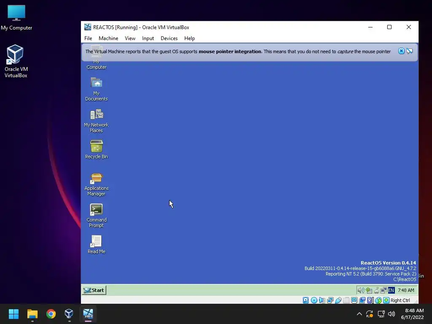Click the host network tray icon
This screenshot has width=432, height=324.
pos(381,314)
